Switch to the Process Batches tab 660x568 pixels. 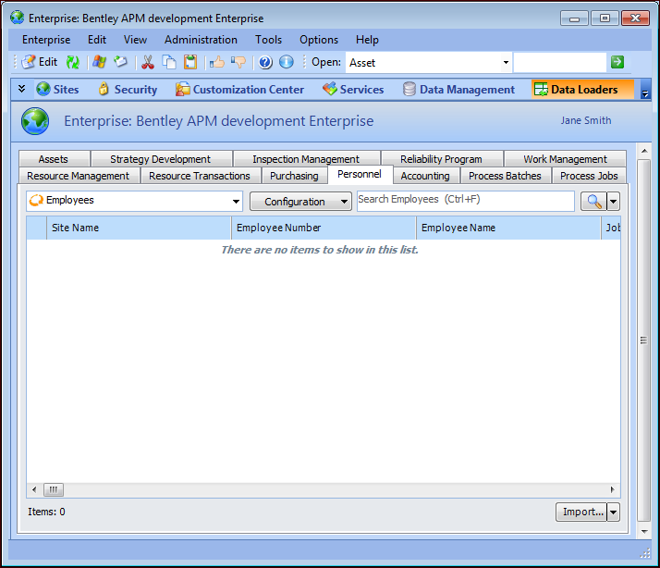505,176
